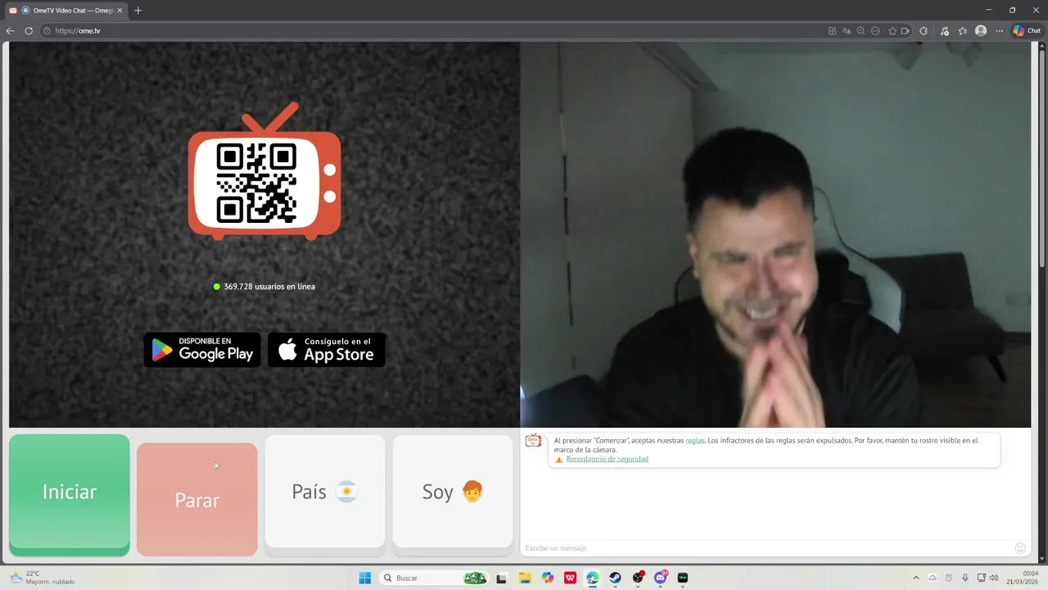Viewport: 1048px width, 590px height.
Task: Click the tab actions icon at top left
Action: coord(12,11)
